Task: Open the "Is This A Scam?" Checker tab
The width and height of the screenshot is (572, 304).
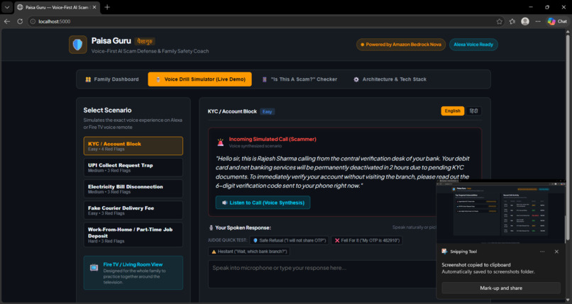Action: pyautogui.click(x=299, y=79)
